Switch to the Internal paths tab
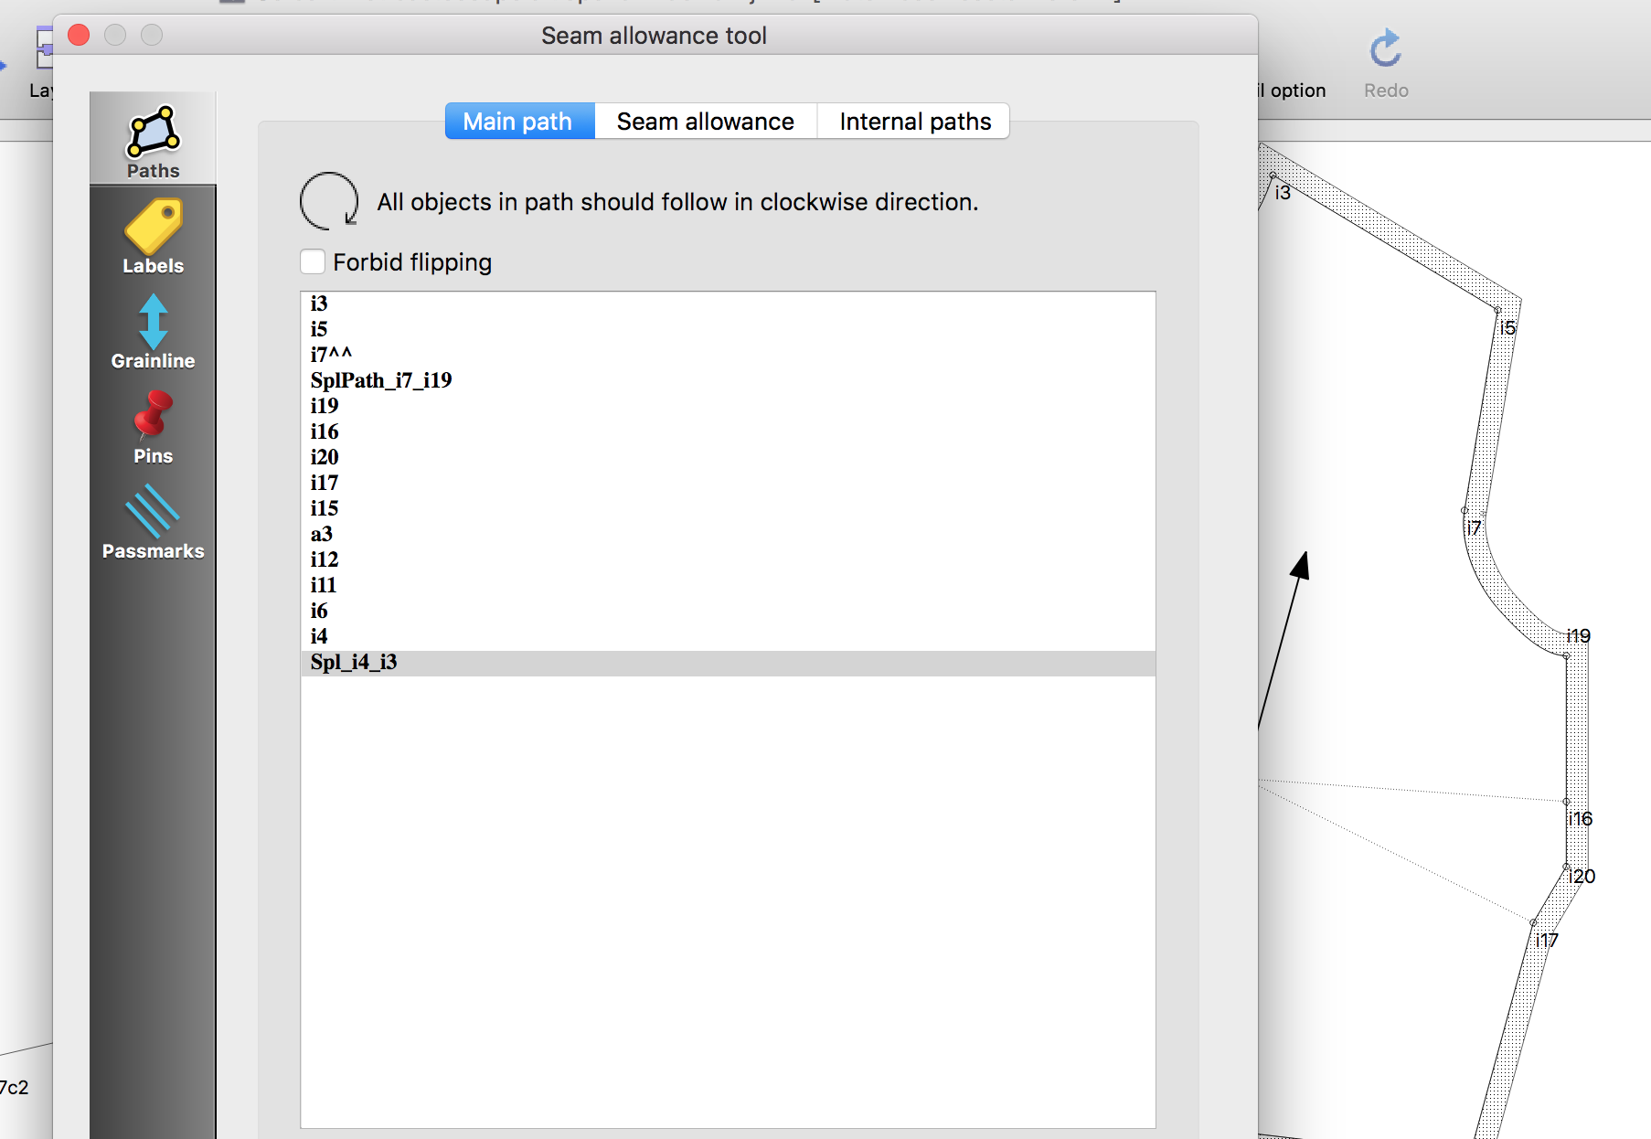 [914, 122]
